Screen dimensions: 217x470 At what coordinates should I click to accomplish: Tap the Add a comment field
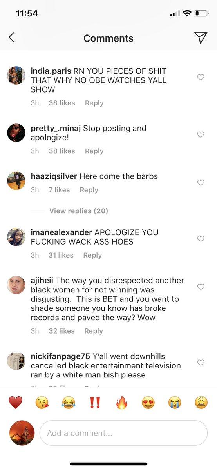point(123,433)
